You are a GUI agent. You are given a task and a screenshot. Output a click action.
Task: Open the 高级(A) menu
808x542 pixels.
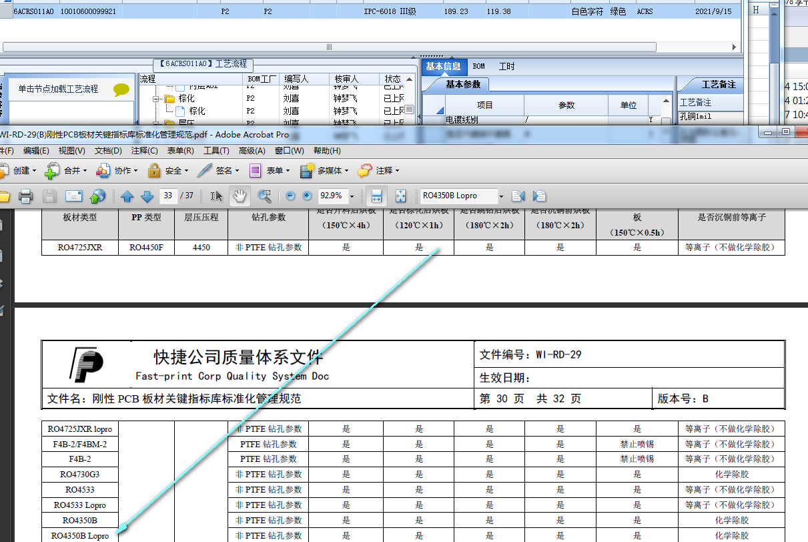[x=252, y=151]
